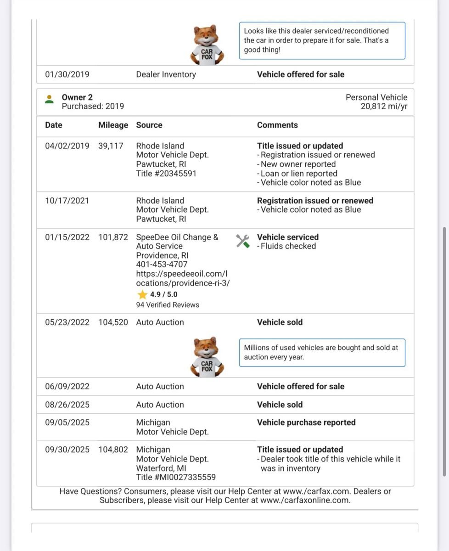The image size is (449, 551).
Task: Click the wrench service icon
Action: coord(243,241)
